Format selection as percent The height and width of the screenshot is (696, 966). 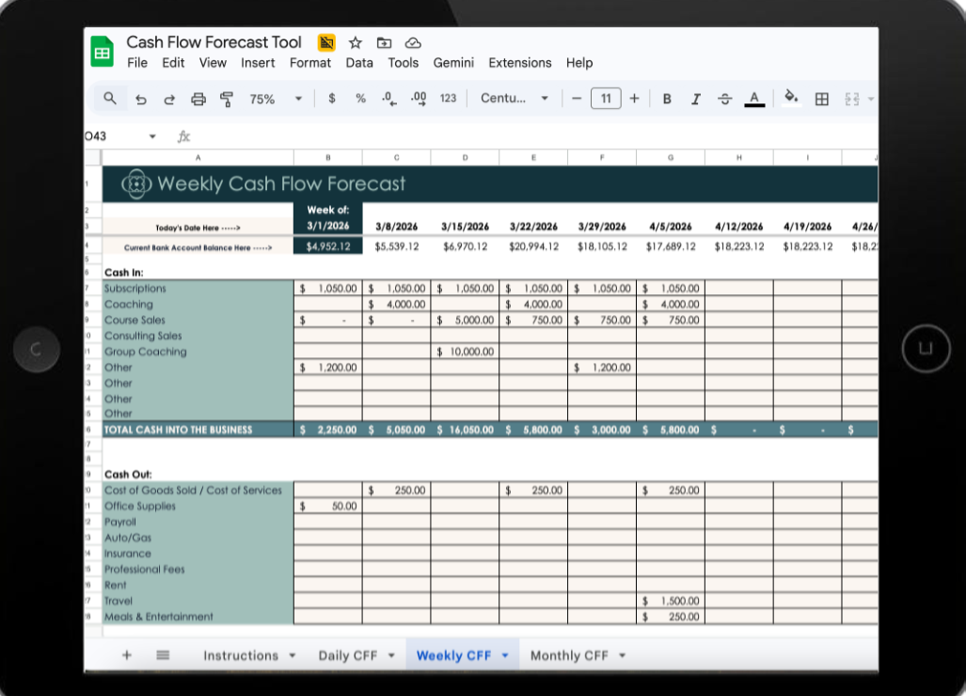click(360, 98)
